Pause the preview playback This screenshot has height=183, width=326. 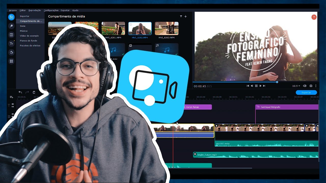[256, 86]
